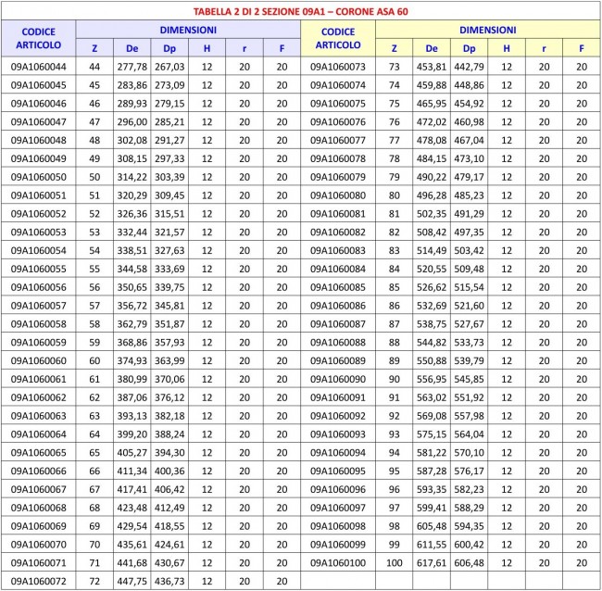The height and width of the screenshot is (591, 602).
Task: Click the yellow 'H' column header
Action: tap(507, 48)
